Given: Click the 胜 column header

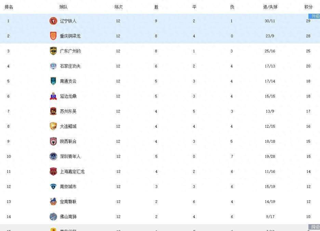Looking at the screenshot, I should (x=156, y=7).
